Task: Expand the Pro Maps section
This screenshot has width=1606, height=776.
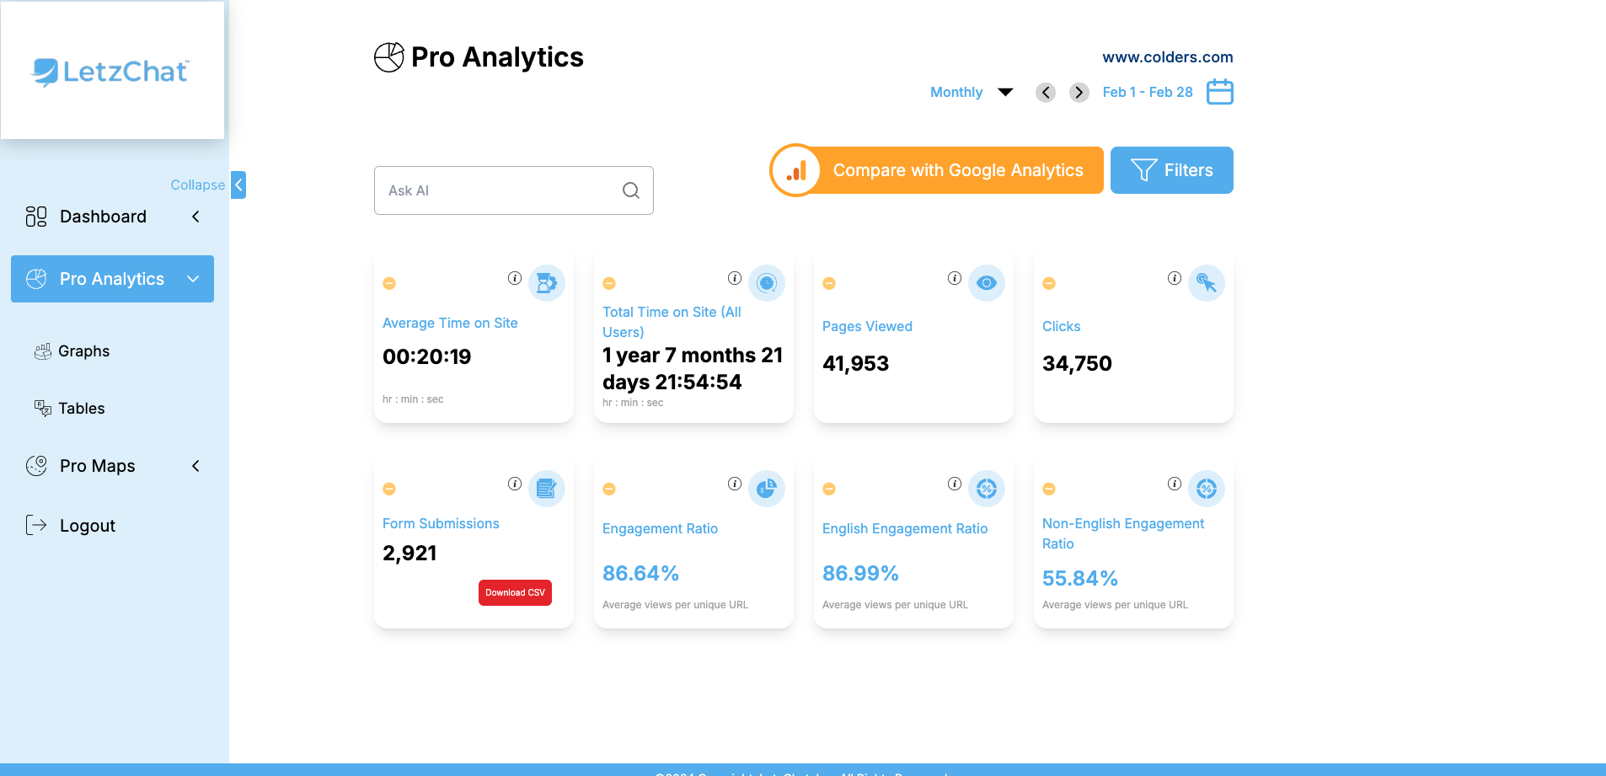Action: click(195, 466)
